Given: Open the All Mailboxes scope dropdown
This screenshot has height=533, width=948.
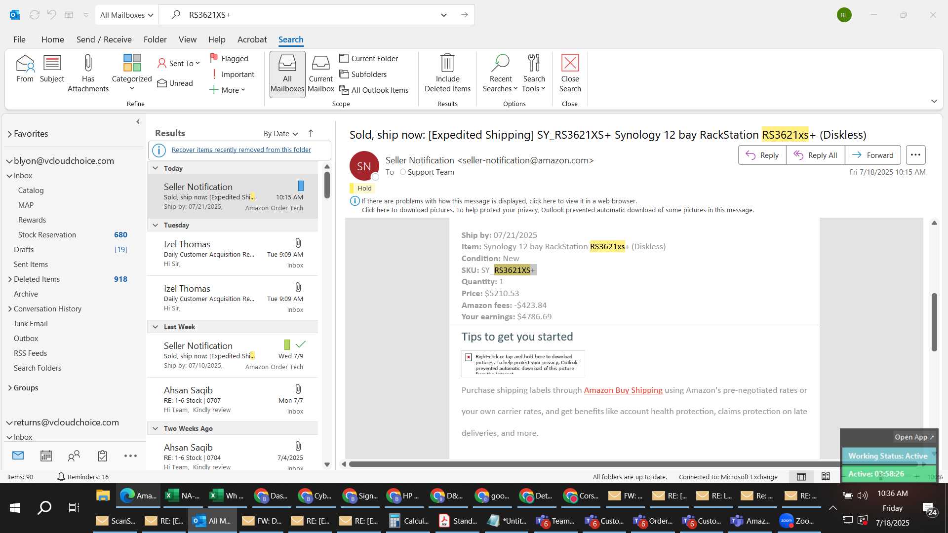Looking at the screenshot, I should (x=127, y=15).
